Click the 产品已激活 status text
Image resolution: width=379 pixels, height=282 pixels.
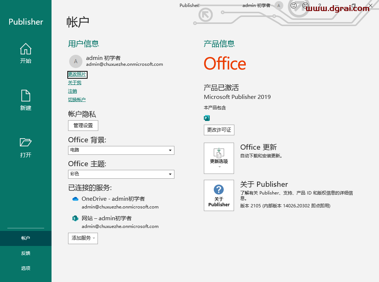coord(221,88)
